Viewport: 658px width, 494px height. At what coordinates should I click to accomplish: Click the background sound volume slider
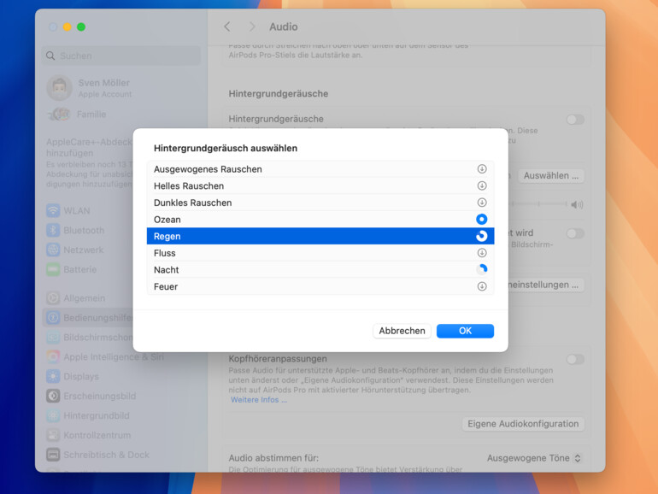point(538,204)
